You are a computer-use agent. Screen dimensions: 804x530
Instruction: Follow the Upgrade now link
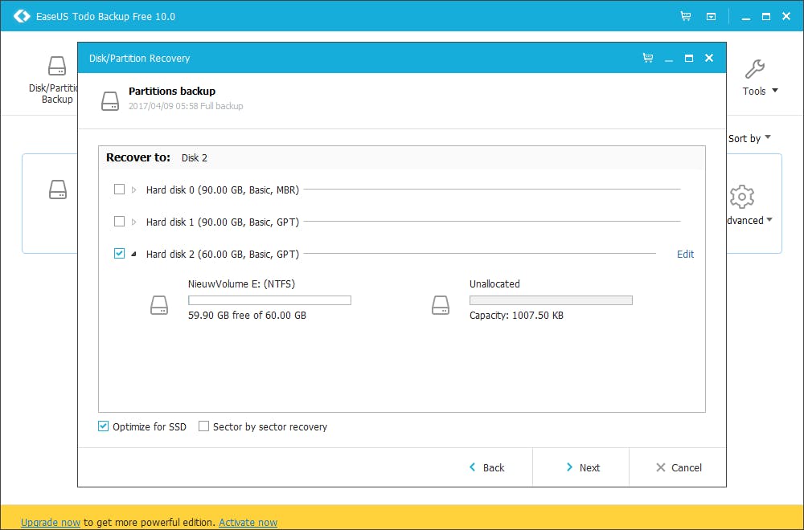[x=51, y=522]
